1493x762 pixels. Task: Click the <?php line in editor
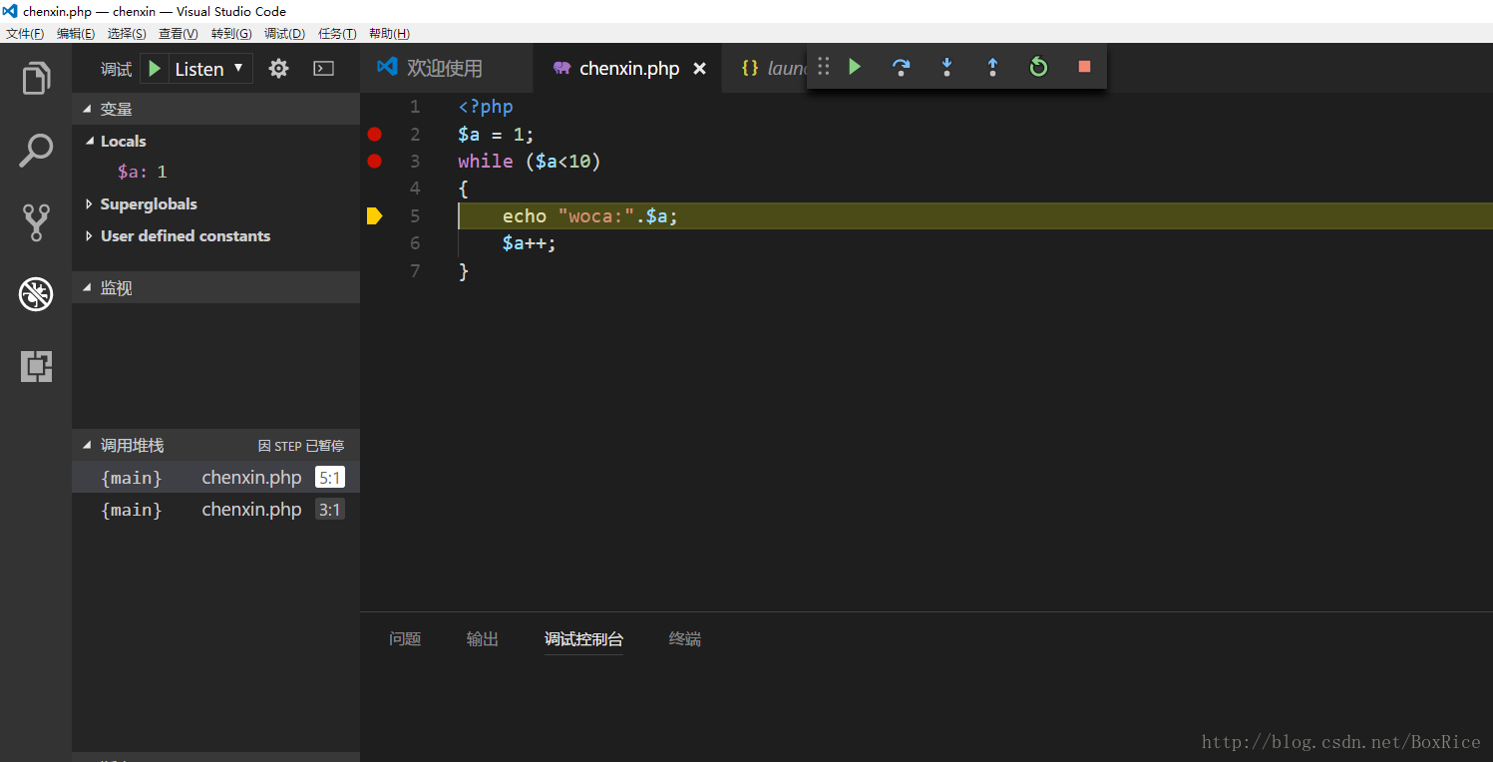coord(486,107)
